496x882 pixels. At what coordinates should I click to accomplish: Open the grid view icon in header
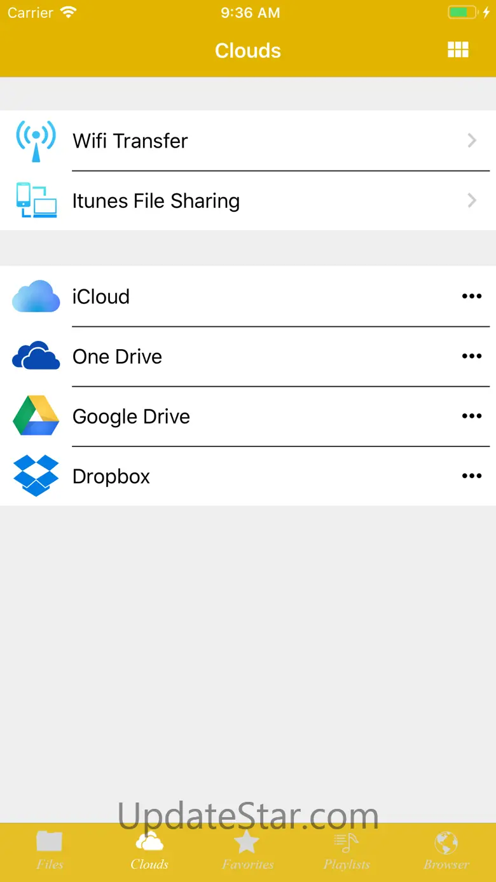(x=458, y=50)
